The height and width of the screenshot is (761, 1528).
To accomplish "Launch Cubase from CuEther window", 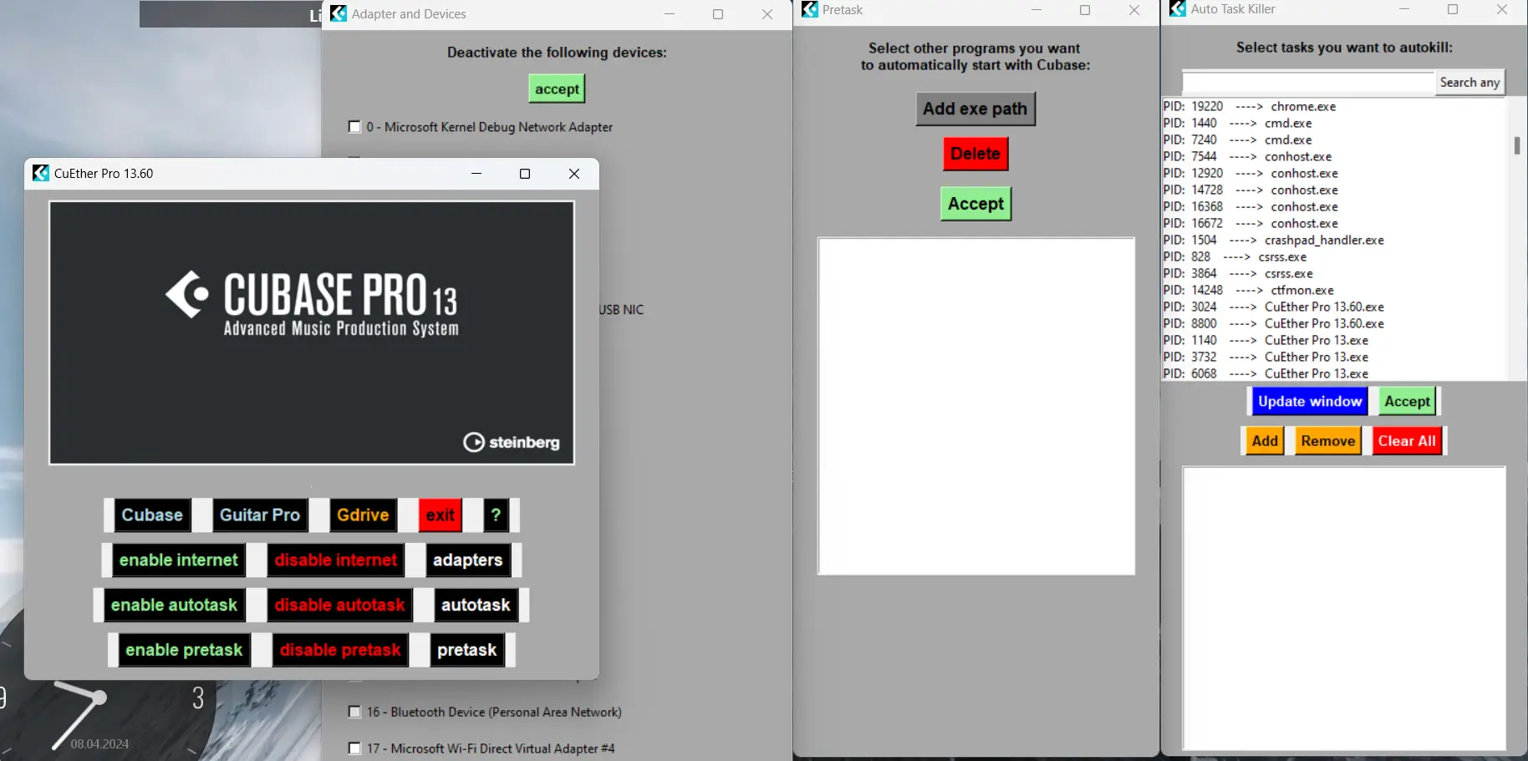I will click(x=152, y=515).
